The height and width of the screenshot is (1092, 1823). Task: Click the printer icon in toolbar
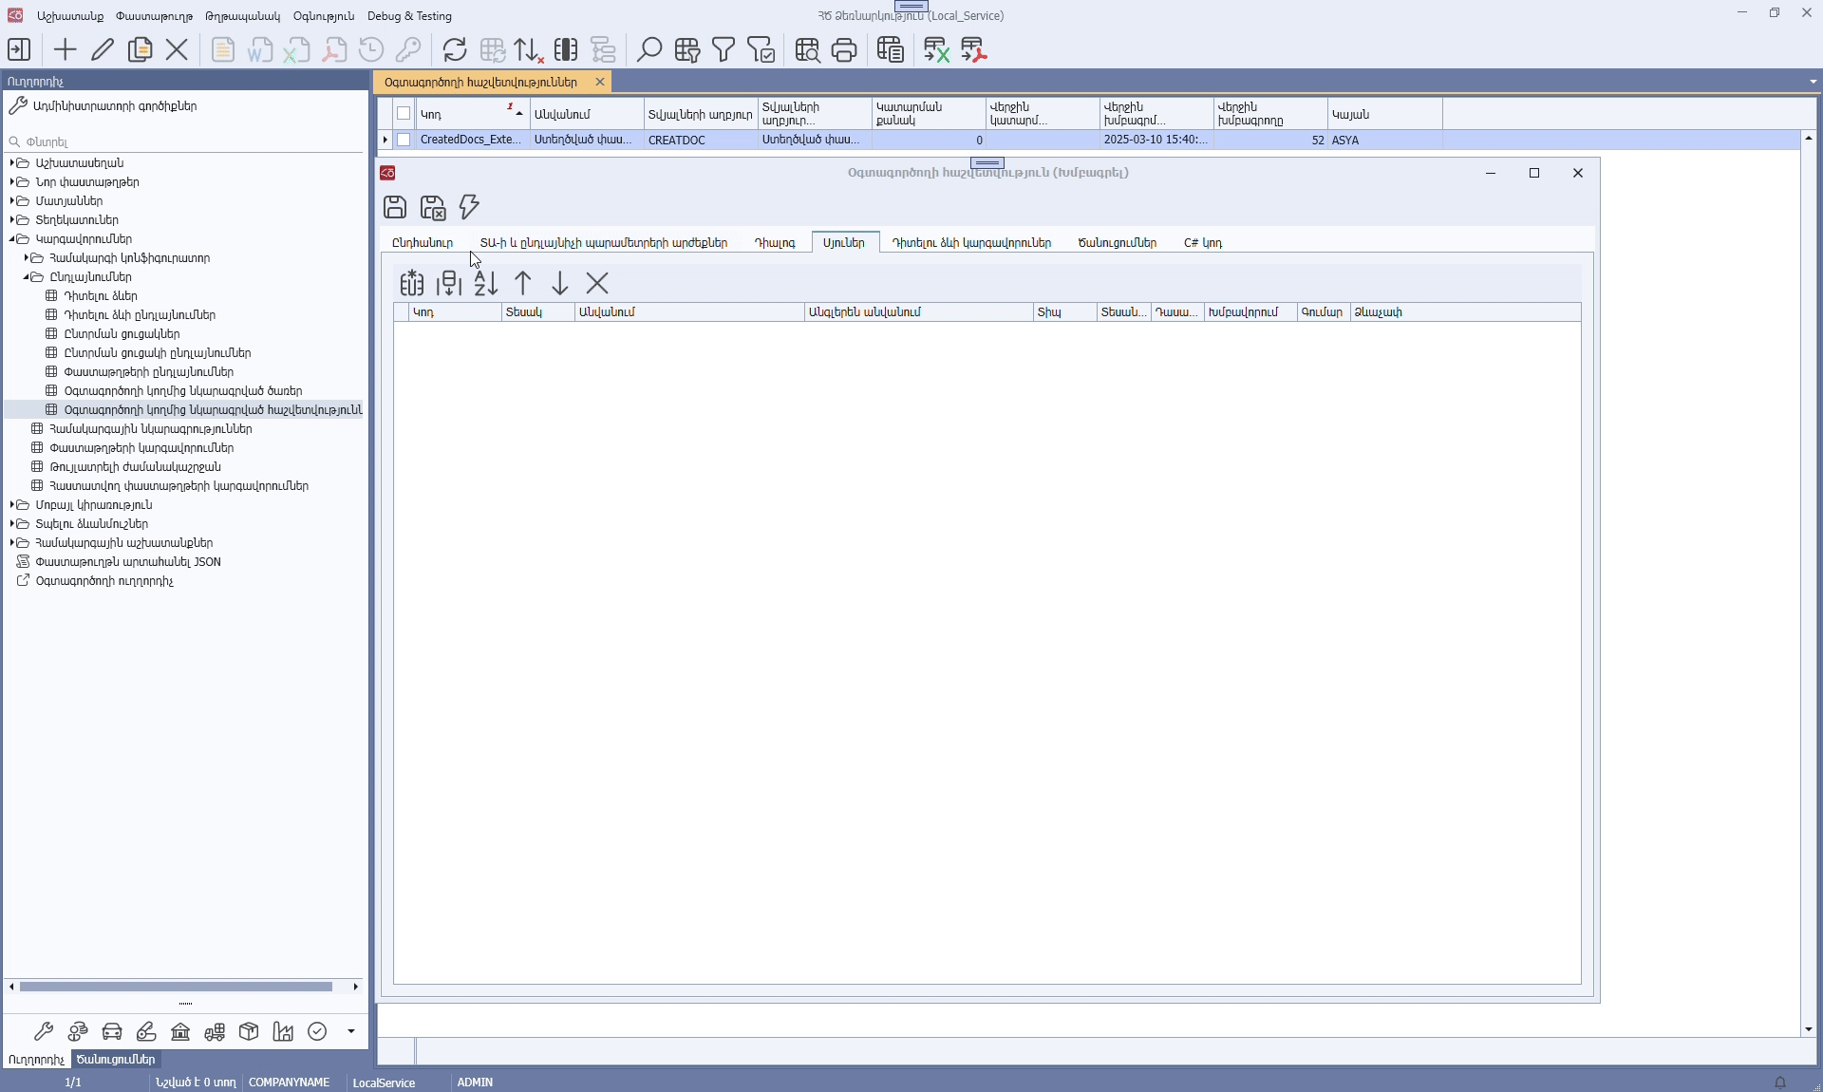click(x=844, y=49)
